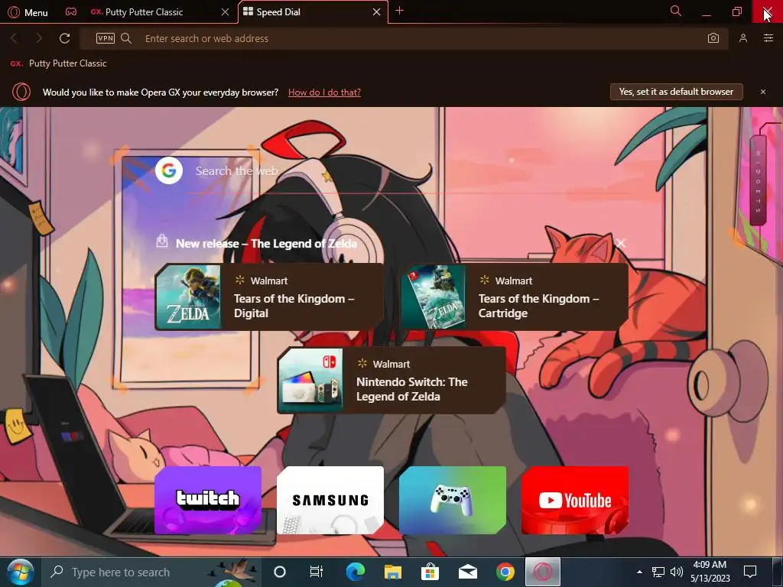Open the Samsung speed dial tile
Screen dimensions: 783x587
pyautogui.click(x=330, y=500)
